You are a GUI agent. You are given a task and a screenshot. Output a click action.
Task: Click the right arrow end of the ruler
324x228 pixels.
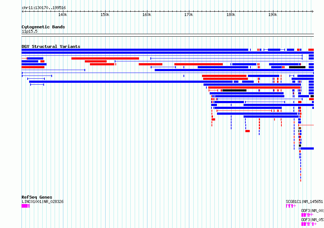click(x=313, y=12)
